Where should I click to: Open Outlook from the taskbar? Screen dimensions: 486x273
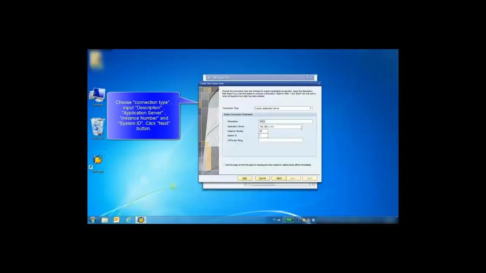(x=117, y=220)
